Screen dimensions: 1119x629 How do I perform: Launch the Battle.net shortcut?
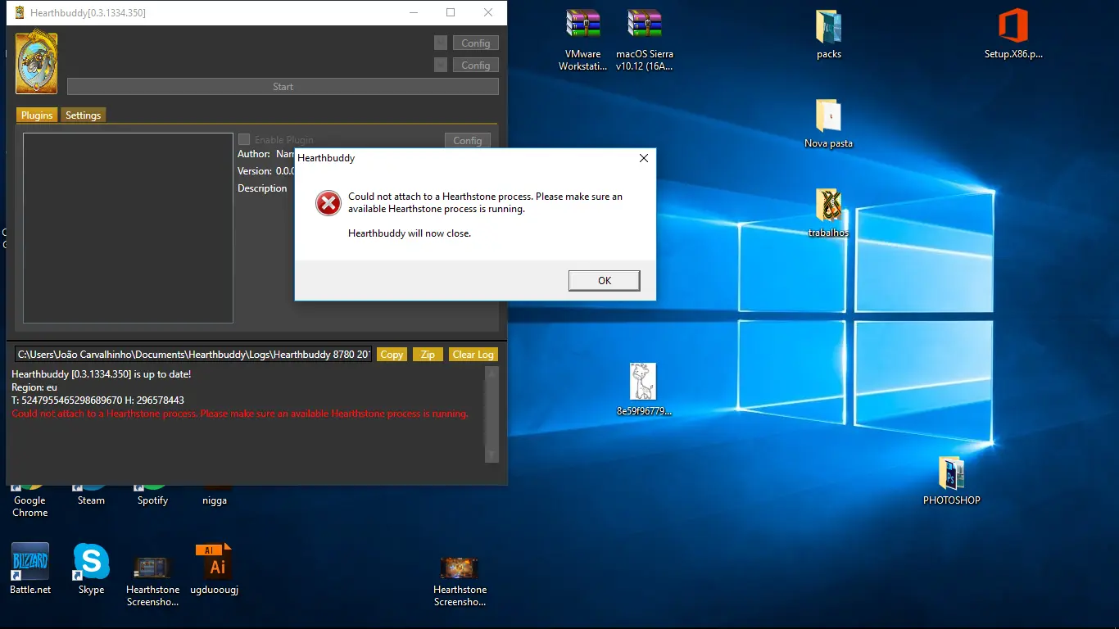click(30, 568)
